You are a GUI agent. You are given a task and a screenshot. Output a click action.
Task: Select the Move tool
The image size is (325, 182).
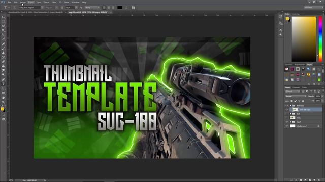3,17
